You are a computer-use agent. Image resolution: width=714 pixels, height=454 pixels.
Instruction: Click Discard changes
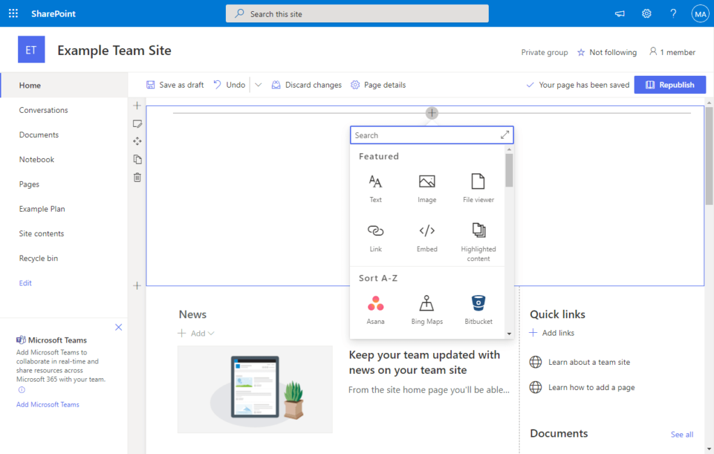click(x=307, y=85)
